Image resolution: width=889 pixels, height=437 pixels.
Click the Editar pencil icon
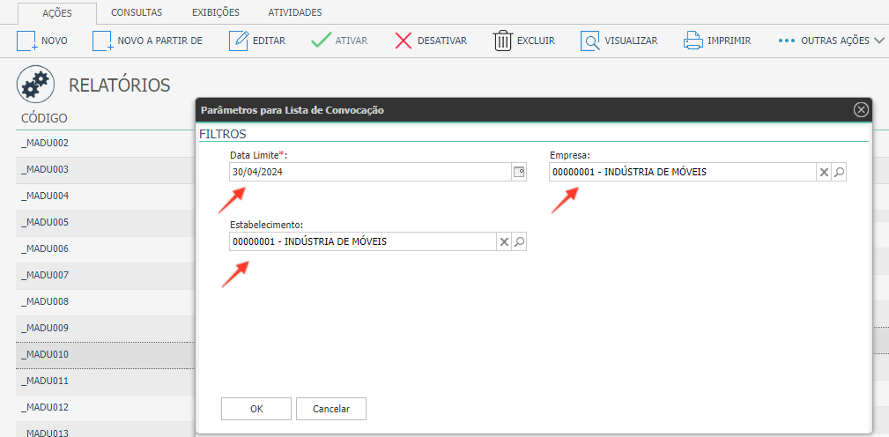pos(239,41)
